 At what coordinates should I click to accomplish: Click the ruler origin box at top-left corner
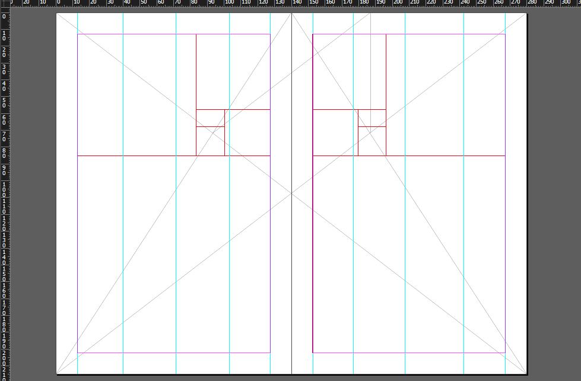tap(5, 5)
